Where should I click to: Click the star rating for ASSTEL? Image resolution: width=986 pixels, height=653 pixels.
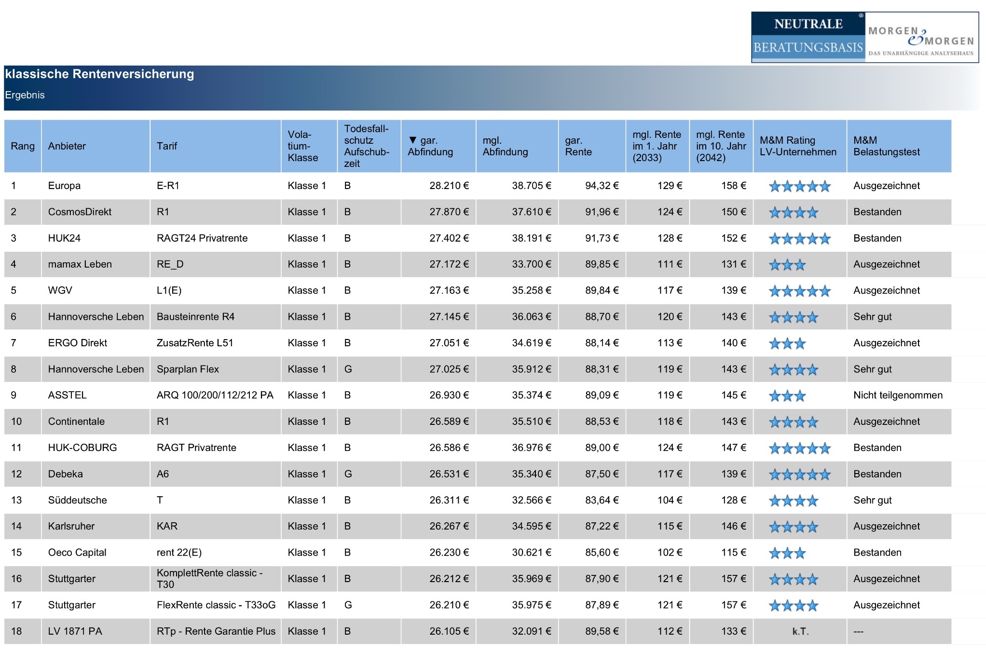point(787,396)
